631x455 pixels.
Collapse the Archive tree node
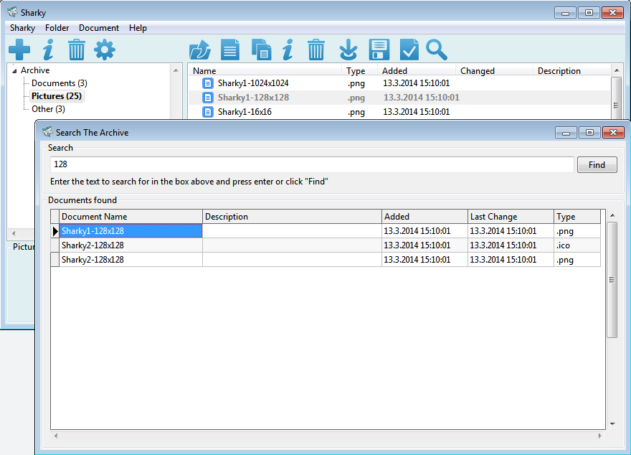(x=14, y=70)
